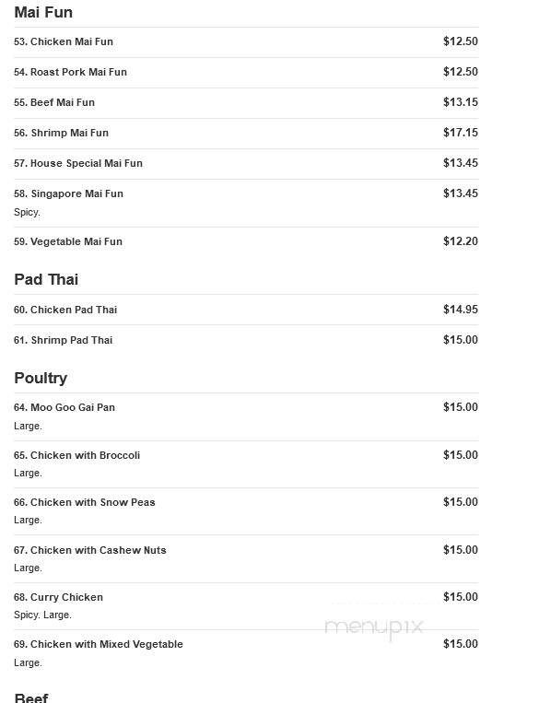Click the Pad Thai section heading
This screenshot has width=539, height=703.
point(46,279)
